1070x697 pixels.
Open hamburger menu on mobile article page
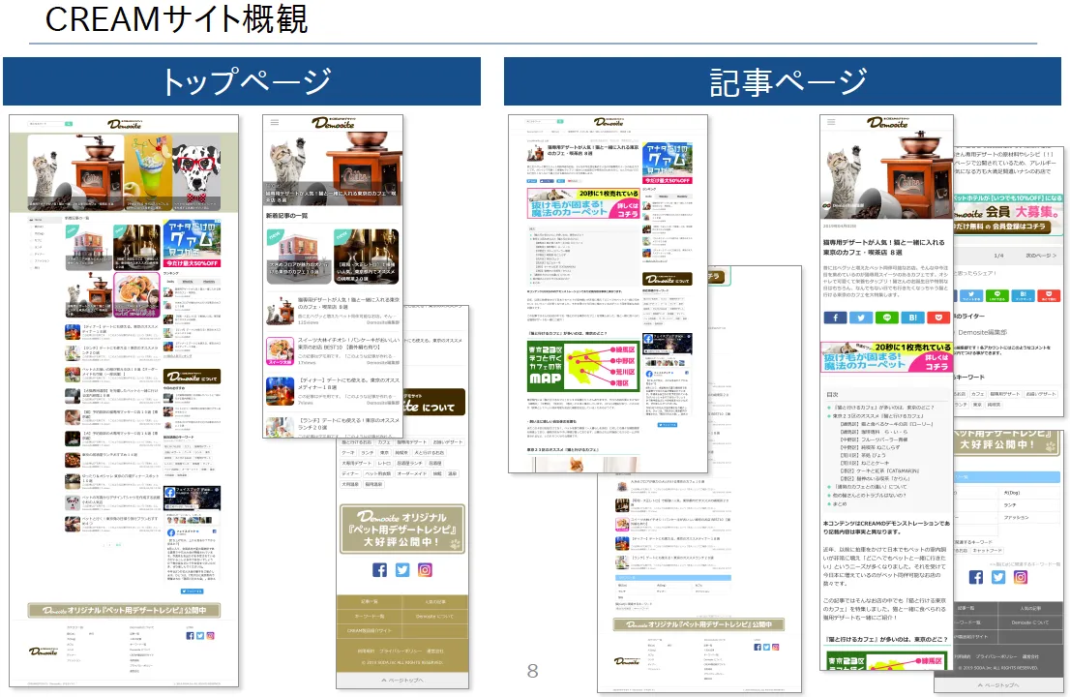coord(831,122)
